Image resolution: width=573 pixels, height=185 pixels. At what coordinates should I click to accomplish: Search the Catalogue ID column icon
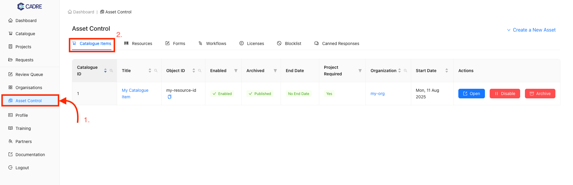pos(111,71)
